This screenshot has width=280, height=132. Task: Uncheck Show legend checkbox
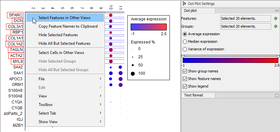(x=185, y=86)
